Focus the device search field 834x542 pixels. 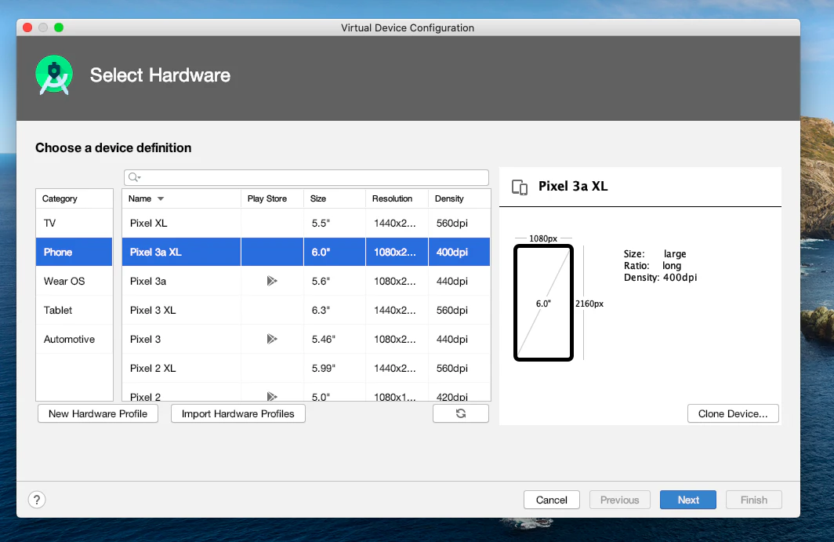tap(306, 177)
